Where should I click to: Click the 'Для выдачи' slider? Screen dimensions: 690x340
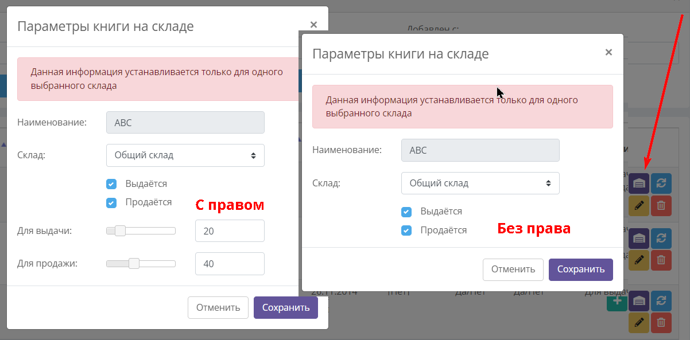pos(141,231)
